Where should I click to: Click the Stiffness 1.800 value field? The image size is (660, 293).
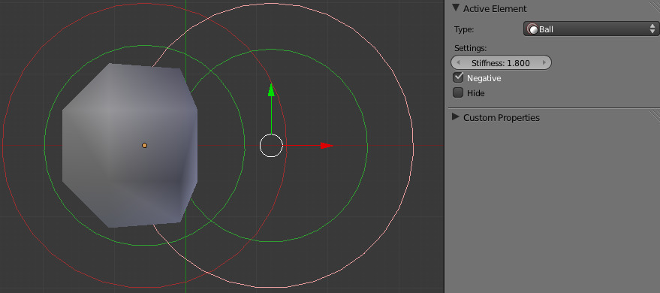pyautogui.click(x=501, y=62)
